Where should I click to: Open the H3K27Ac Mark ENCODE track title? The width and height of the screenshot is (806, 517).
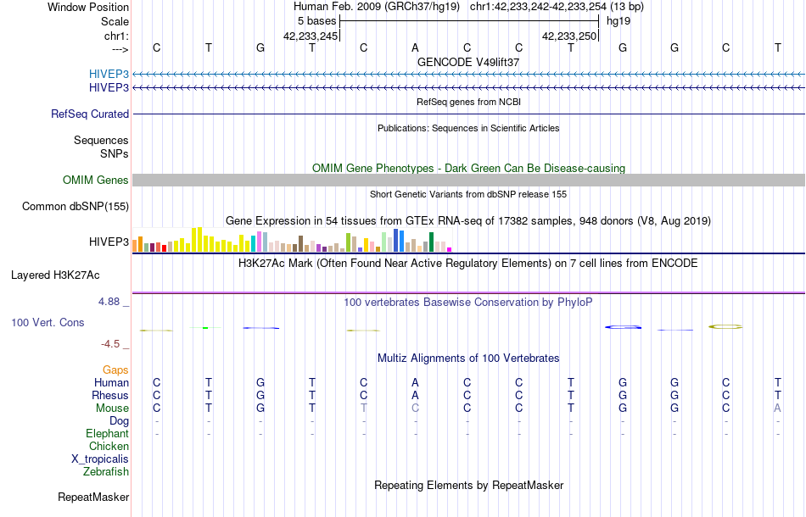pos(468,264)
